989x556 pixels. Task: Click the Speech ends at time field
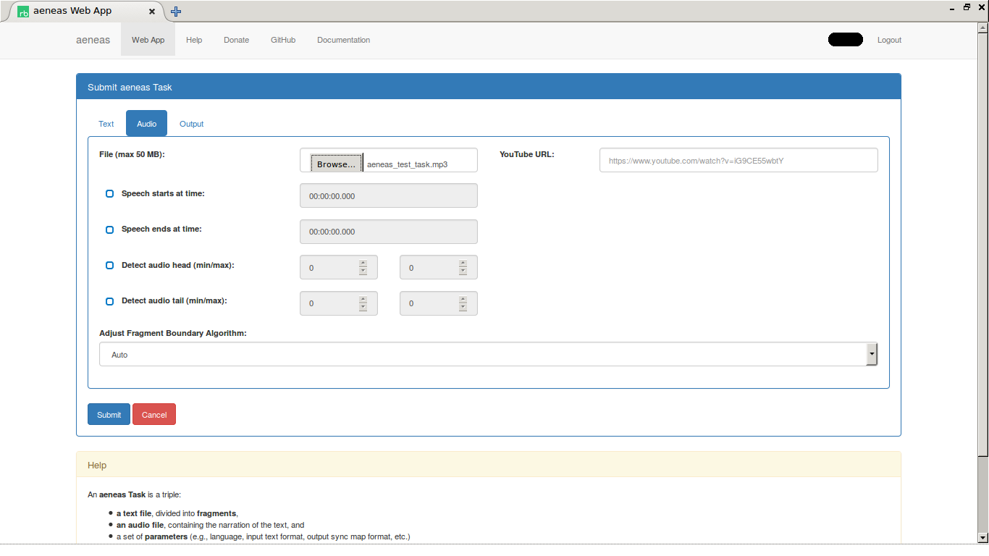[389, 232]
